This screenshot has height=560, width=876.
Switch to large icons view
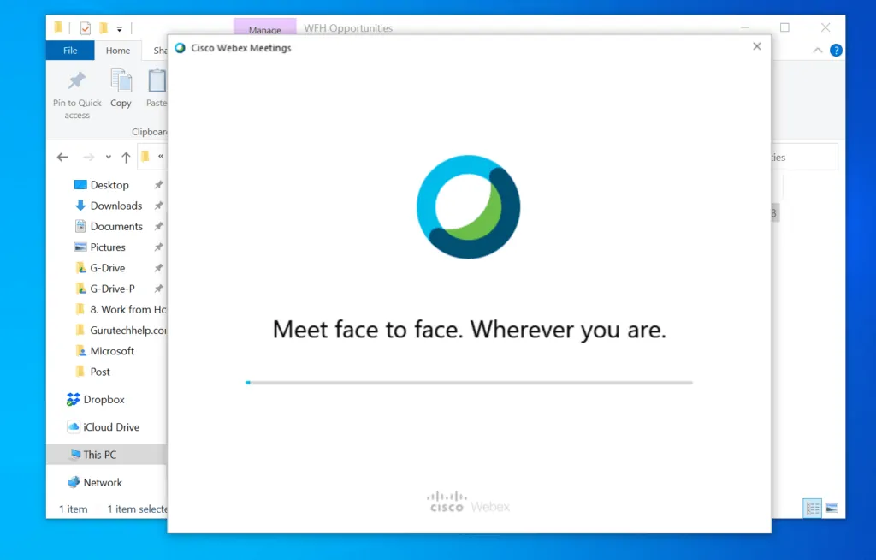pos(832,508)
